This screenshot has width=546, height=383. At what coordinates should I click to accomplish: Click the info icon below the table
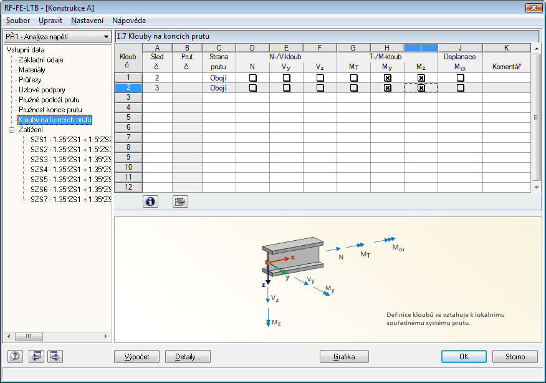pyautogui.click(x=150, y=201)
